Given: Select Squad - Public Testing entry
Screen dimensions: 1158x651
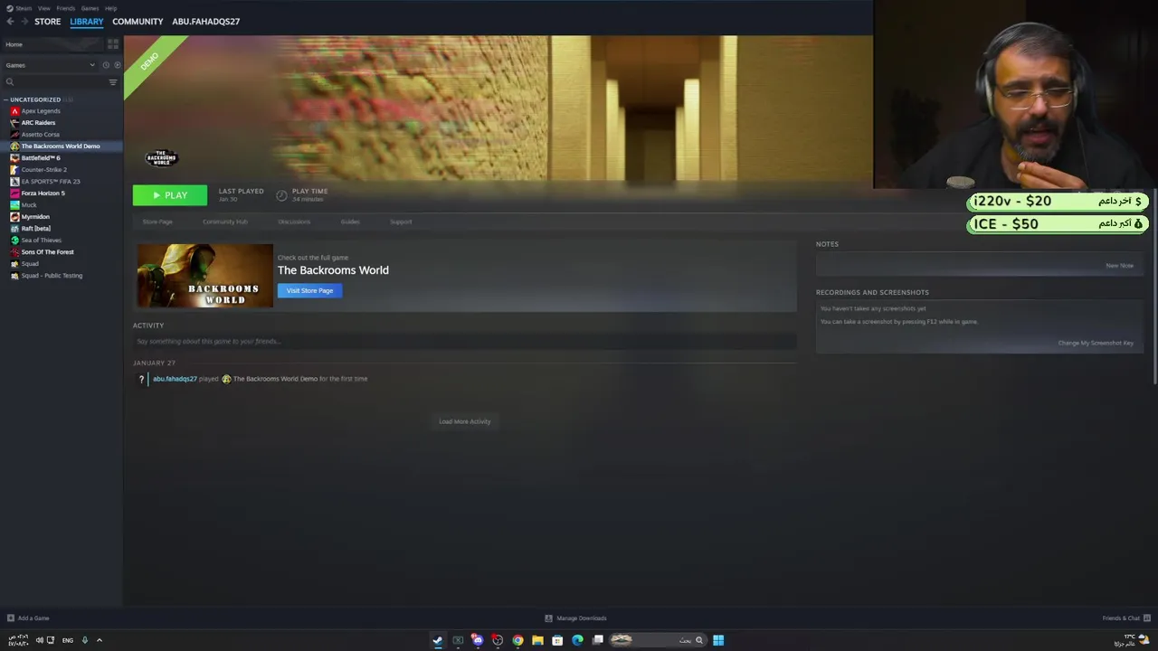Looking at the screenshot, I should coord(52,276).
